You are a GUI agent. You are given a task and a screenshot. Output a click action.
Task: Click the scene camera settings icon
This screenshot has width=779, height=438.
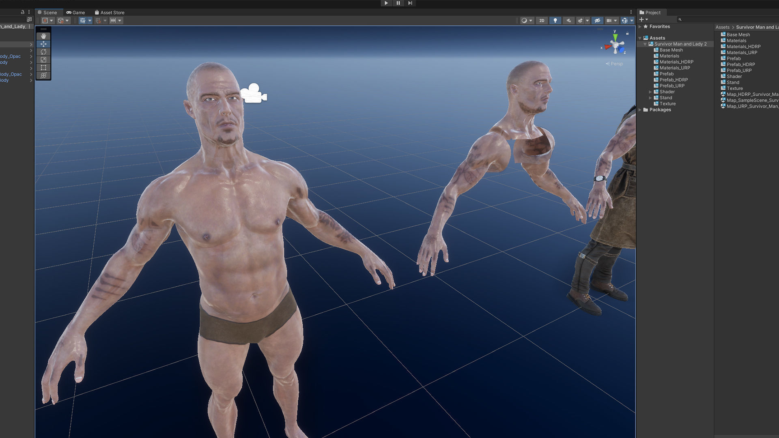point(609,21)
